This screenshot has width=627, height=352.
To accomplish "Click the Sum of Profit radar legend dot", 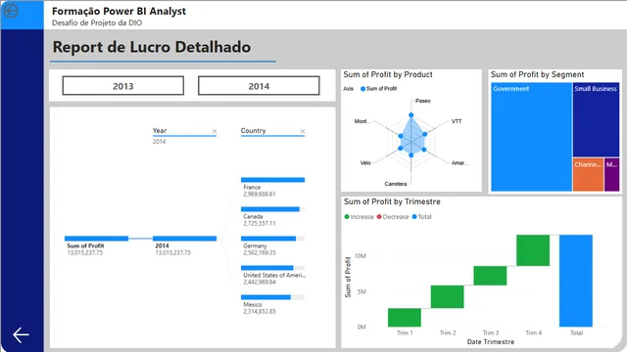I will point(362,89).
